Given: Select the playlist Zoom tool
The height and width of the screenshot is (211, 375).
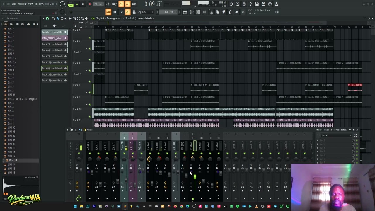Looking at the screenshot, I should pyautogui.click(x=82, y=18).
